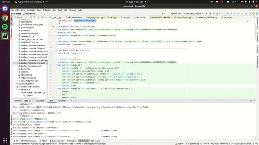Open the Python Console tool window
Screen dimensions: 259x145
pyautogui.click(x=57, y=141)
